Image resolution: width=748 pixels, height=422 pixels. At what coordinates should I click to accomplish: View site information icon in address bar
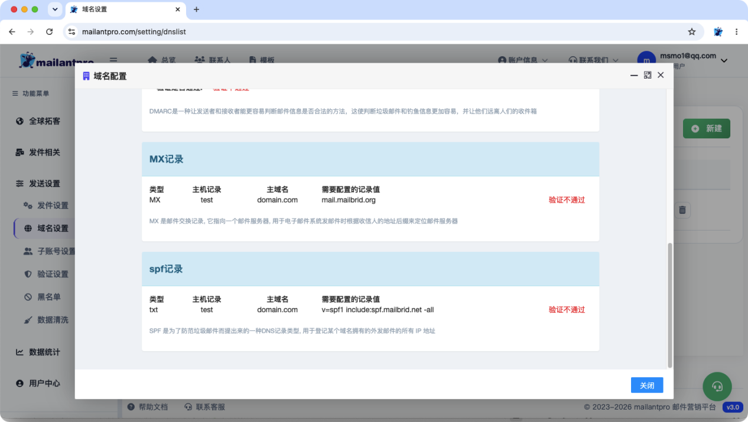(x=72, y=31)
